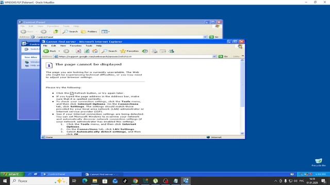Open host notification center icon
The width and height of the screenshot is (330, 185).
click(x=323, y=181)
